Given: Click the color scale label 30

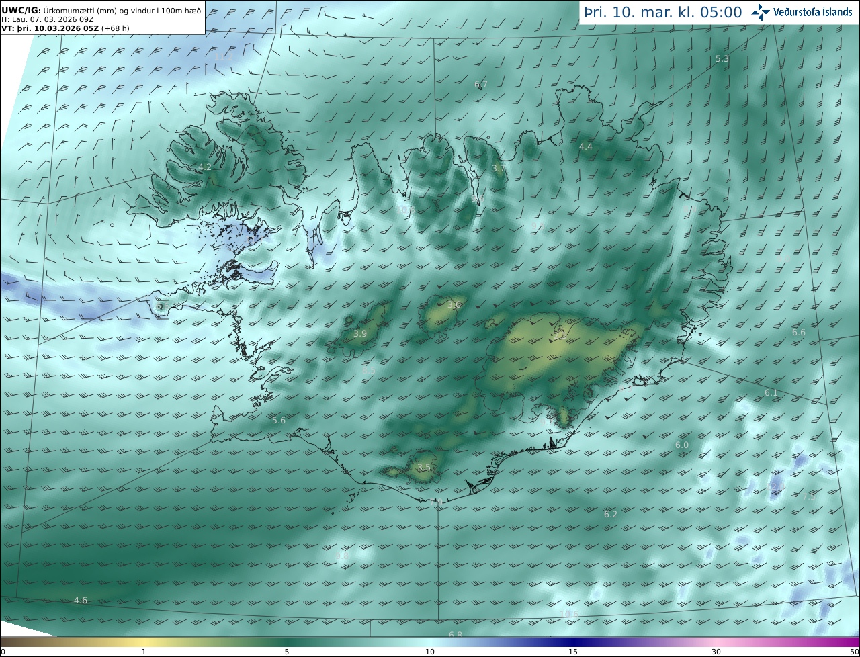Looking at the screenshot, I should coord(716,652).
